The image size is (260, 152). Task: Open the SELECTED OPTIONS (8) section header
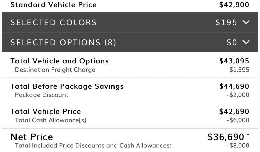point(130,42)
